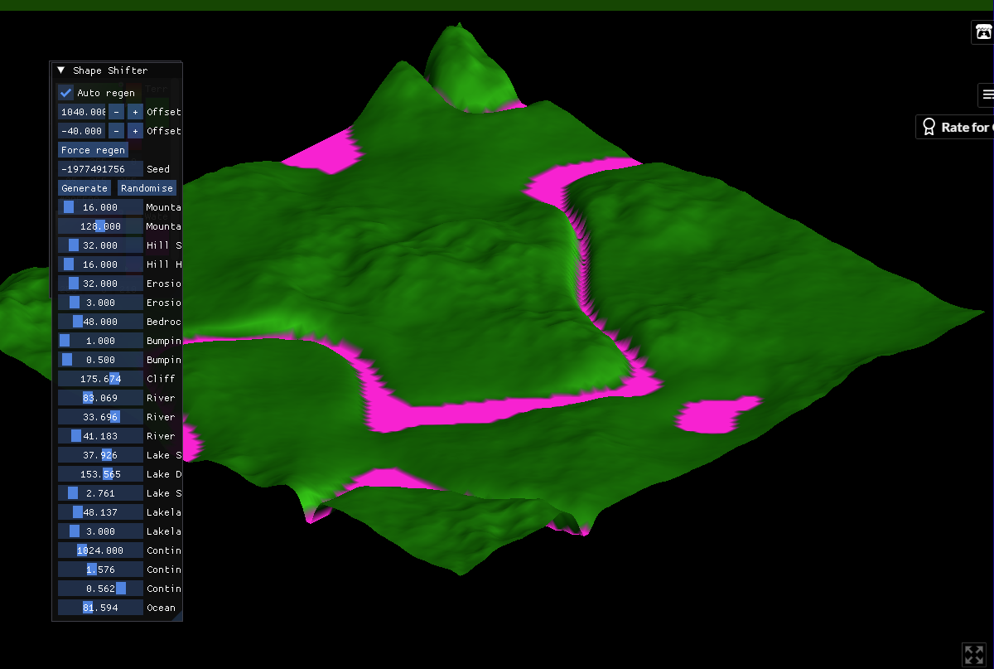Click the Ocean label text

pyautogui.click(x=161, y=608)
